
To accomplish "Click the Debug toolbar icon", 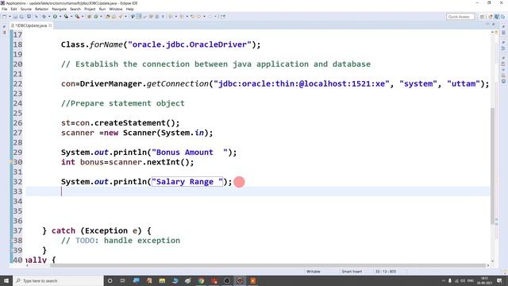I will (x=44, y=17).
